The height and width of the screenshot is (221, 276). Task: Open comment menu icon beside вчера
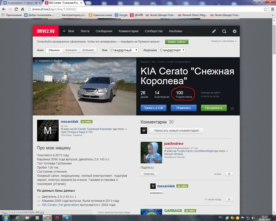pos(229,174)
